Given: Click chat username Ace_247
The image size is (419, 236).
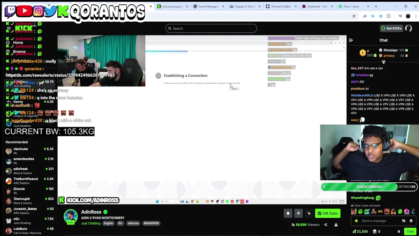Looking at the screenshot, I should 357,68.
